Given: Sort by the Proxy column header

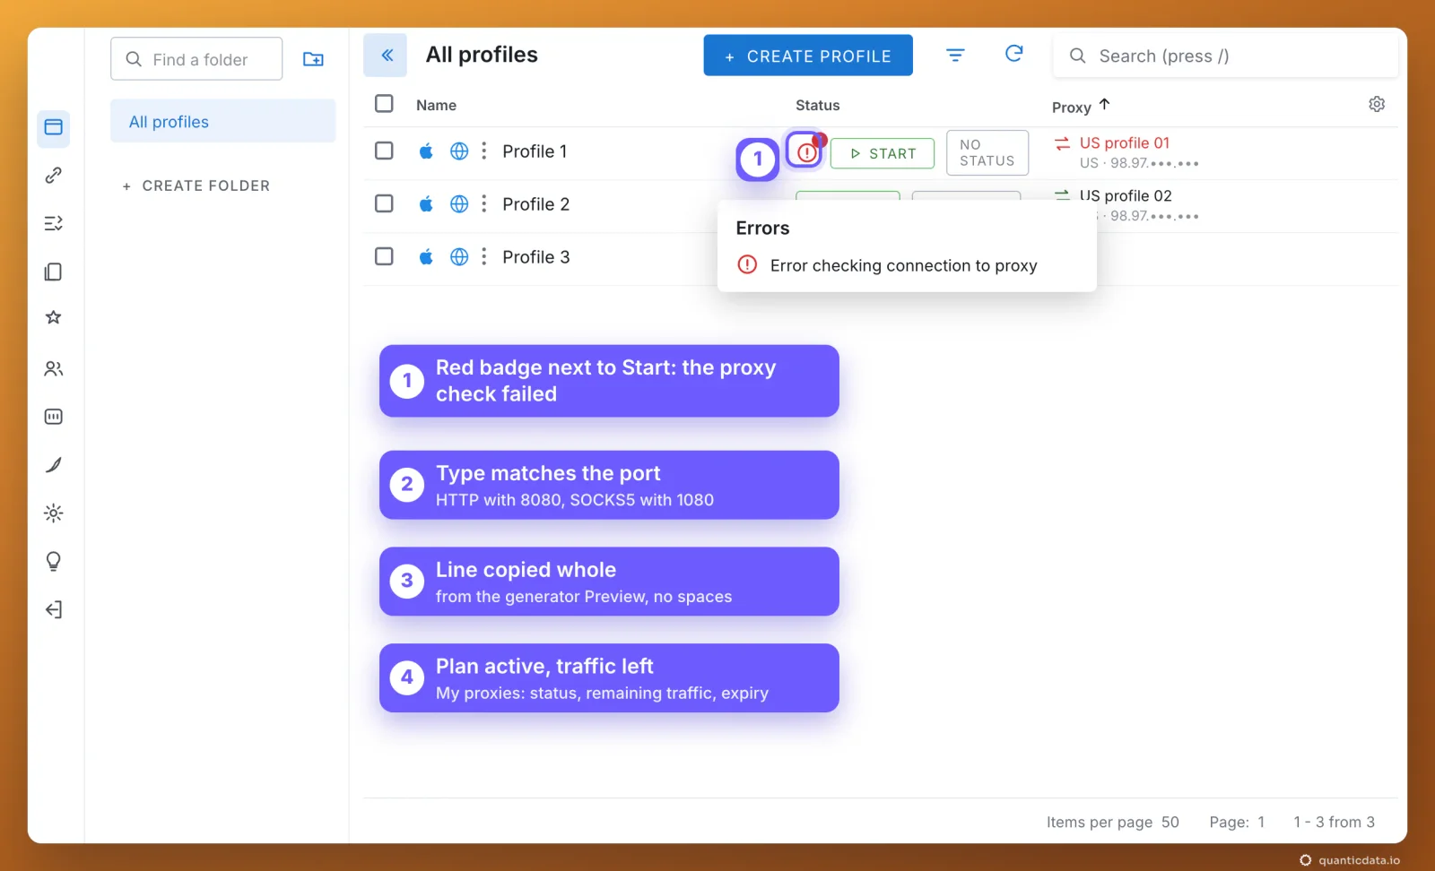Looking at the screenshot, I should (x=1081, y=107).
